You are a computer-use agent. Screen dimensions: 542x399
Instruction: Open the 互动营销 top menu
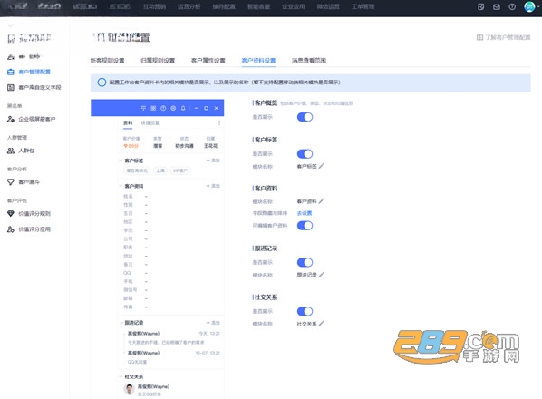point(154,6)
